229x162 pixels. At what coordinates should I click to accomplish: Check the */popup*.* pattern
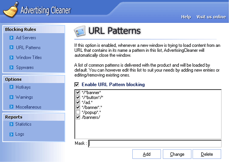78,112
